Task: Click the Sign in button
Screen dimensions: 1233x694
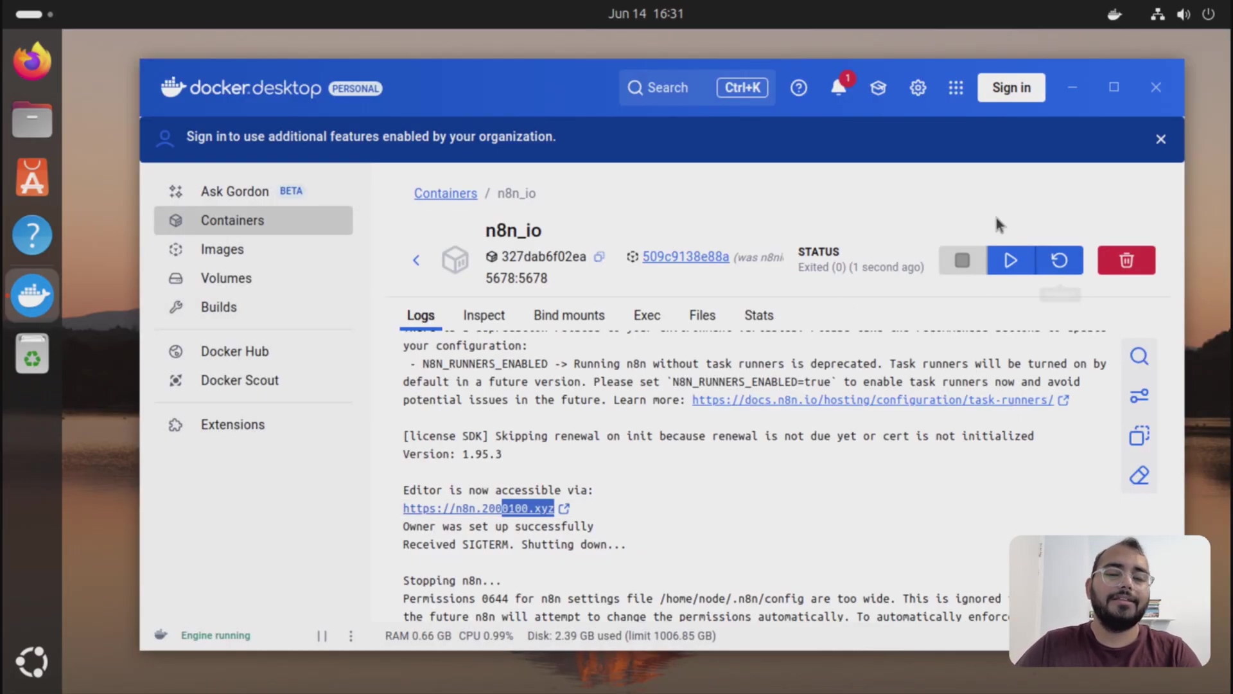Action: tap(1011, 87)
